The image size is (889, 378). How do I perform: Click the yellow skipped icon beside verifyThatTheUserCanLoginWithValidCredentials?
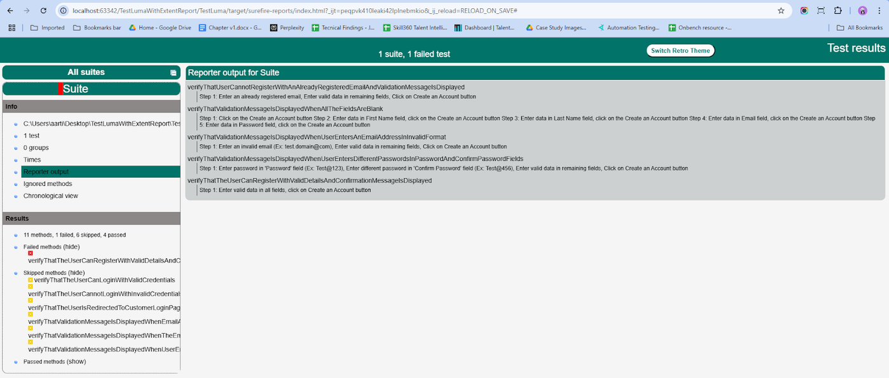point(30,280)
